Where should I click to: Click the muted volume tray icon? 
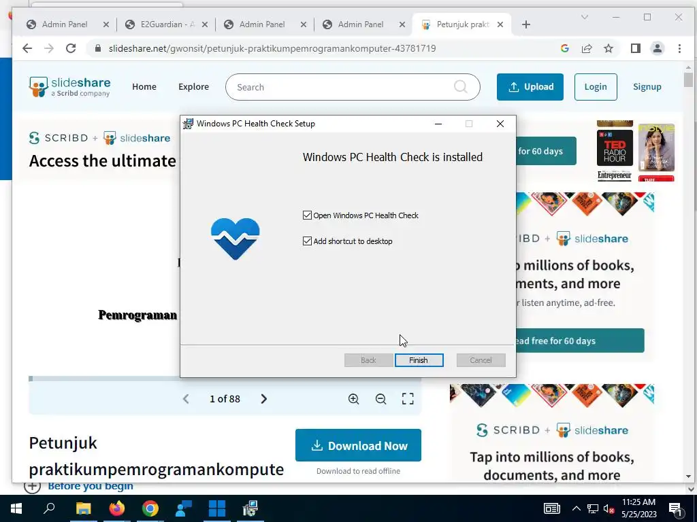click(x=609, y=508)
